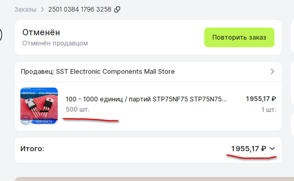Image resolution: width=294 pixels, height=181 pixels.
Task: Expand the Итого price breakdown chevron
Action: tap(273, 149)
